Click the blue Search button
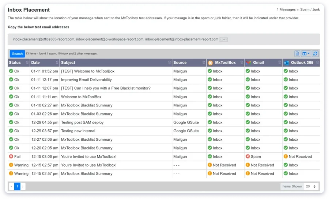 [x=17, y=54]
